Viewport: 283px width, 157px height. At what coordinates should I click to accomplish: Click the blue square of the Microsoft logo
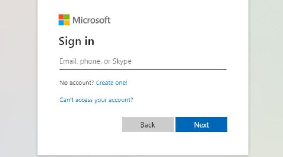click(x=61, y=22)
